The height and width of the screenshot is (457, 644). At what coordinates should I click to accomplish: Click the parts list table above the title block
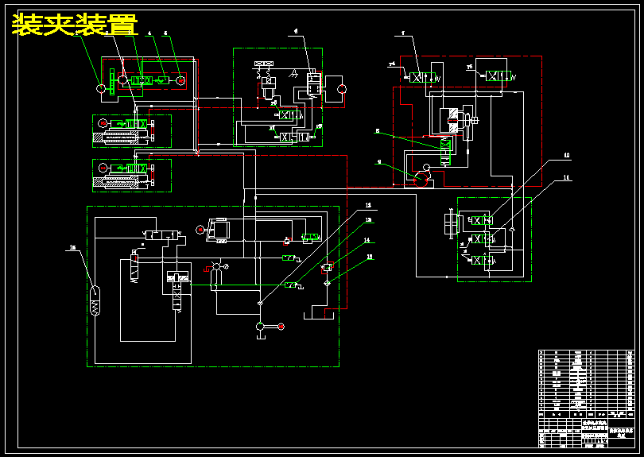coord(587,384)
